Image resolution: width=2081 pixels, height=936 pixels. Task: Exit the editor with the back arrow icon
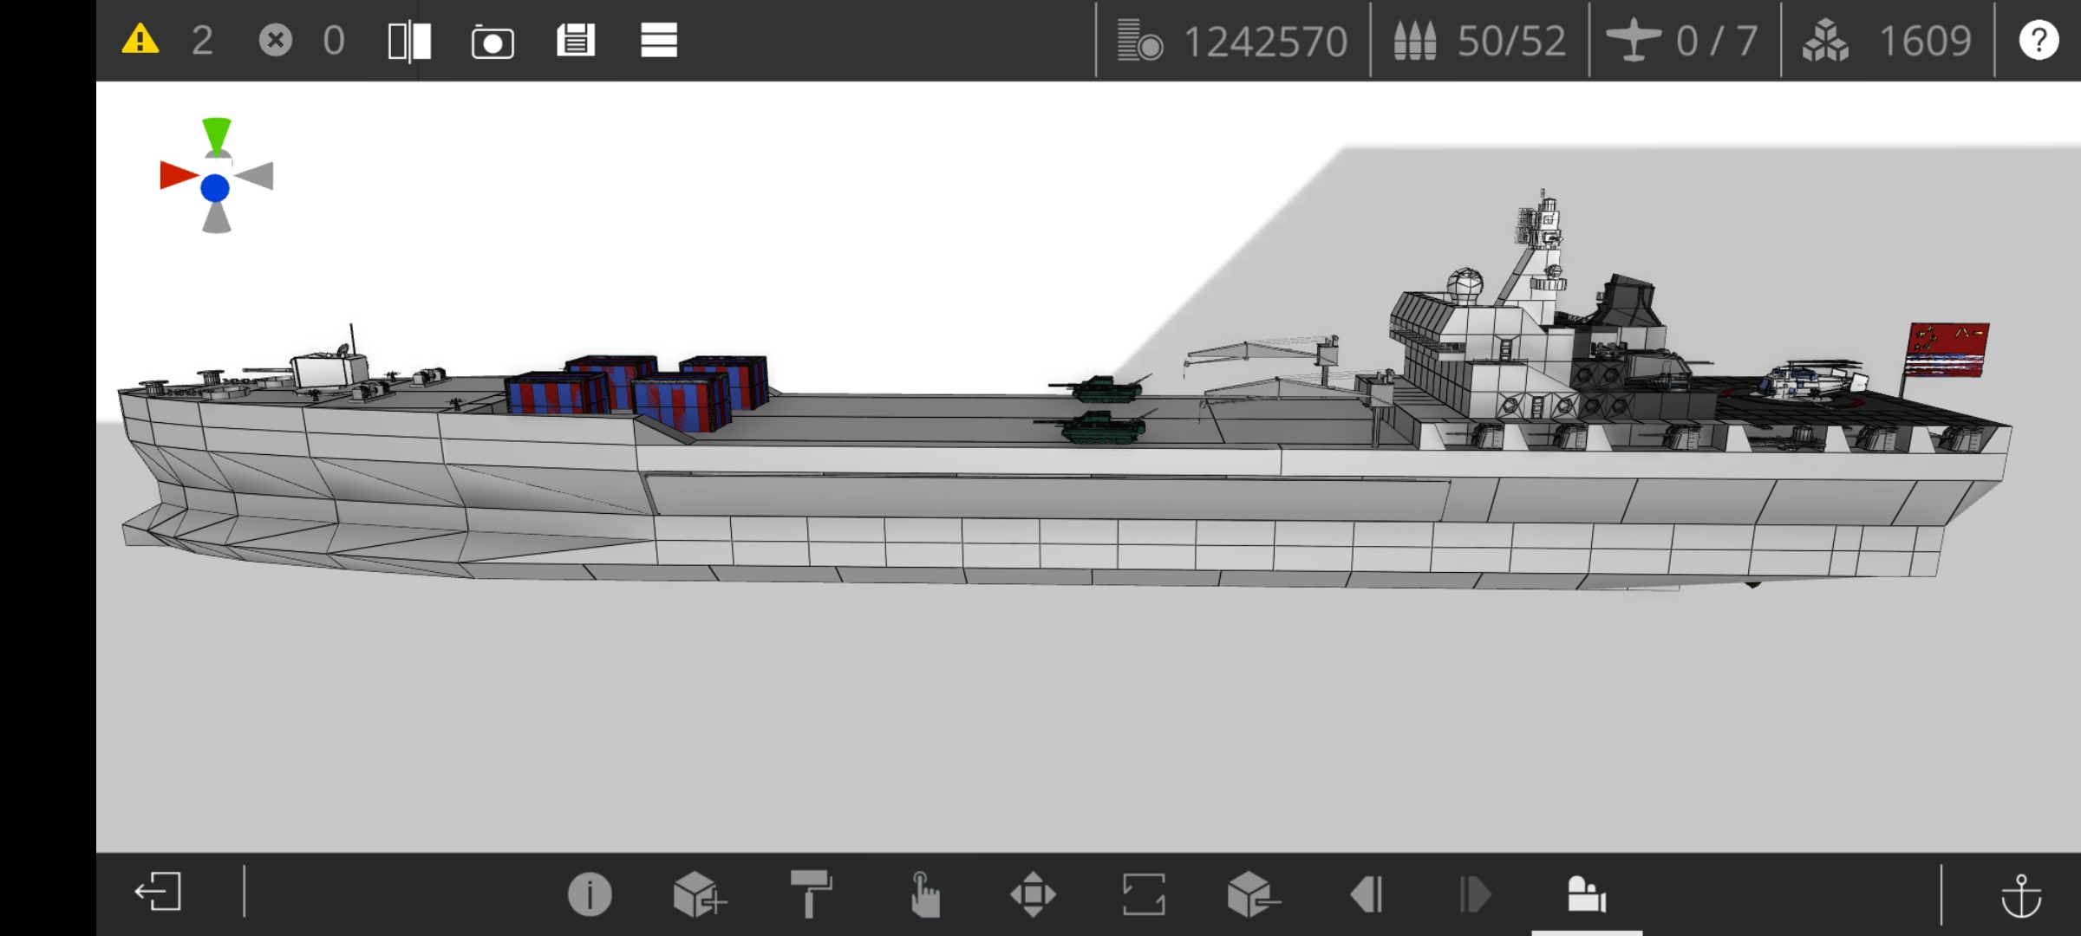tap(158, 892)
